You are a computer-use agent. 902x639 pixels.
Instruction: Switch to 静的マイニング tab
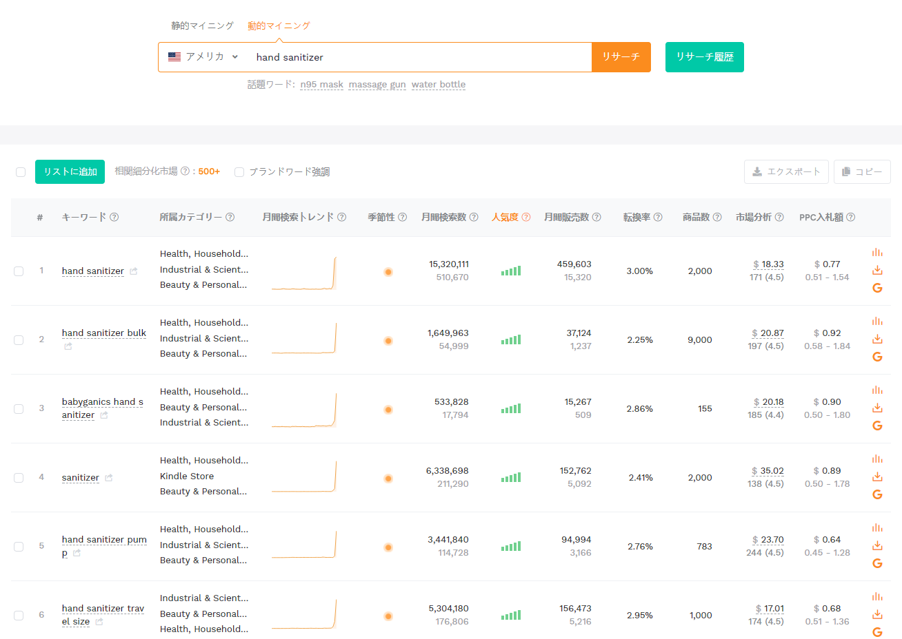point(203,25)
